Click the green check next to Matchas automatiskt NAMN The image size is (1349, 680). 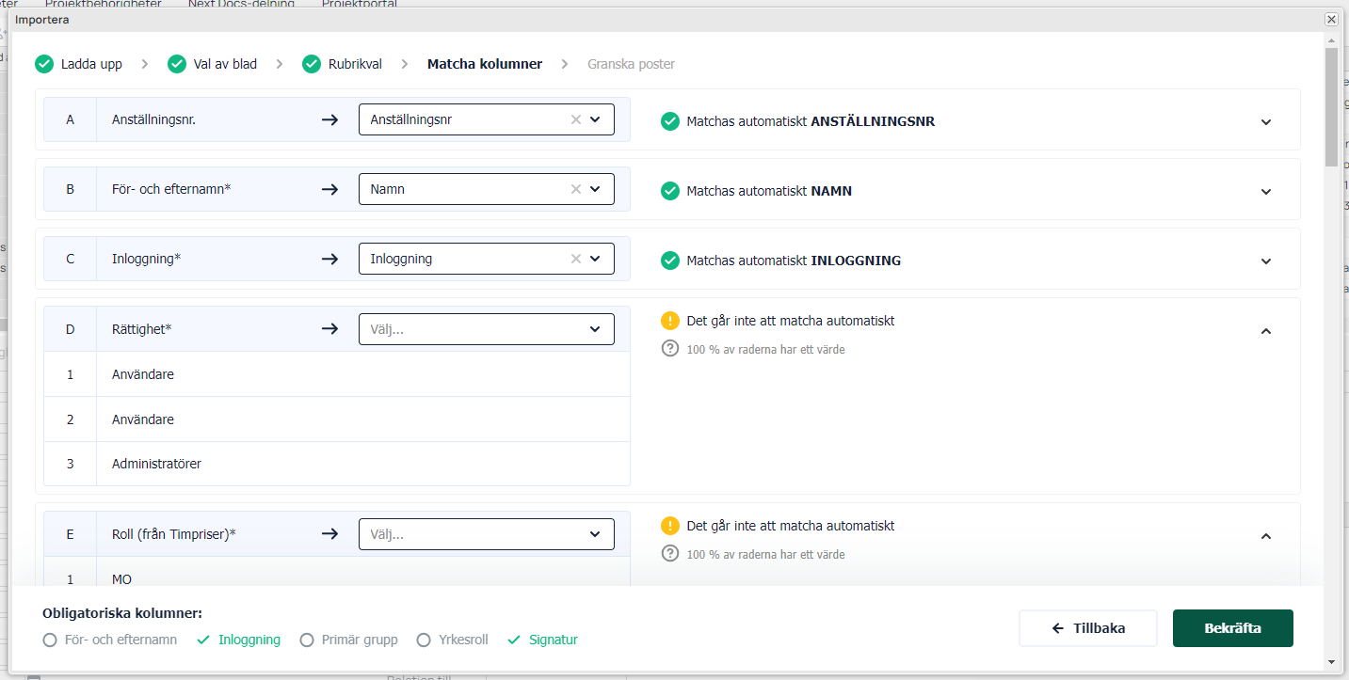(x=670, y=191)
